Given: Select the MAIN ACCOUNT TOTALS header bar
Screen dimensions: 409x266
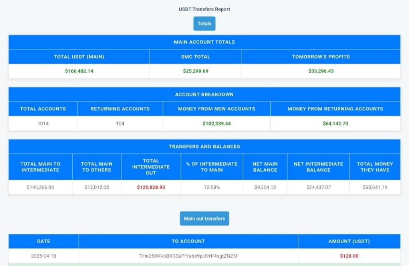Looking at the screenshot, I should [x=204, y=42].
